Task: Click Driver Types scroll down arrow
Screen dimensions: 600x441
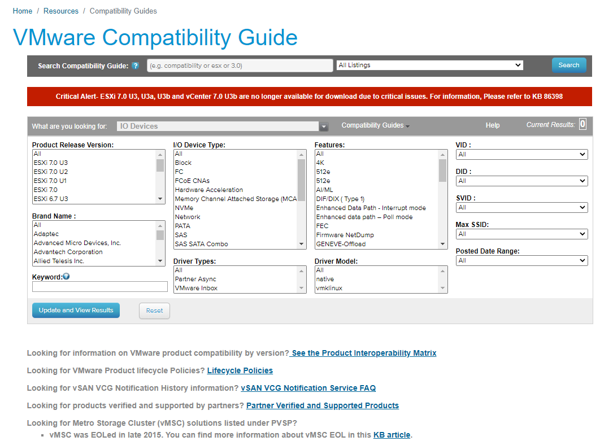Action: (302, 288)
